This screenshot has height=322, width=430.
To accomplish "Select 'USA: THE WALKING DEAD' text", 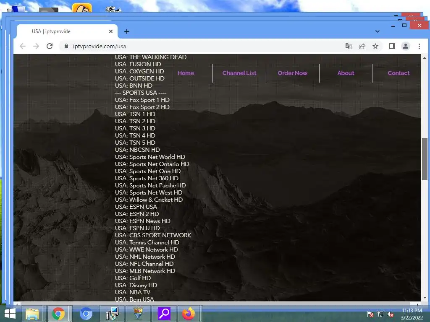I will click(x=151, y=57).
